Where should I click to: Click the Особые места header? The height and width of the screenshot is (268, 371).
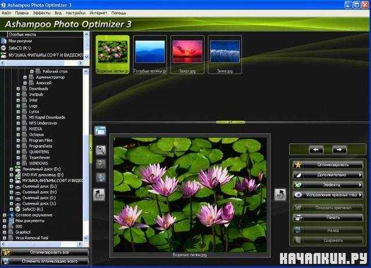pyautogui.click(x=22, y=35)
